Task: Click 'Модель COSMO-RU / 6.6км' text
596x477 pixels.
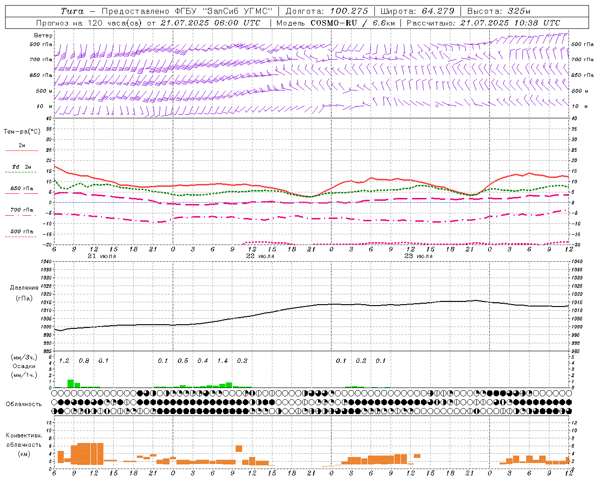Action: (335, 23)
